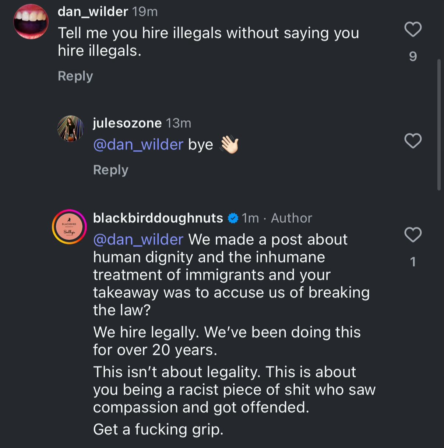Tap the @dan_wilder mention in blackbirddoughnuts' reply

pos(138,240)
